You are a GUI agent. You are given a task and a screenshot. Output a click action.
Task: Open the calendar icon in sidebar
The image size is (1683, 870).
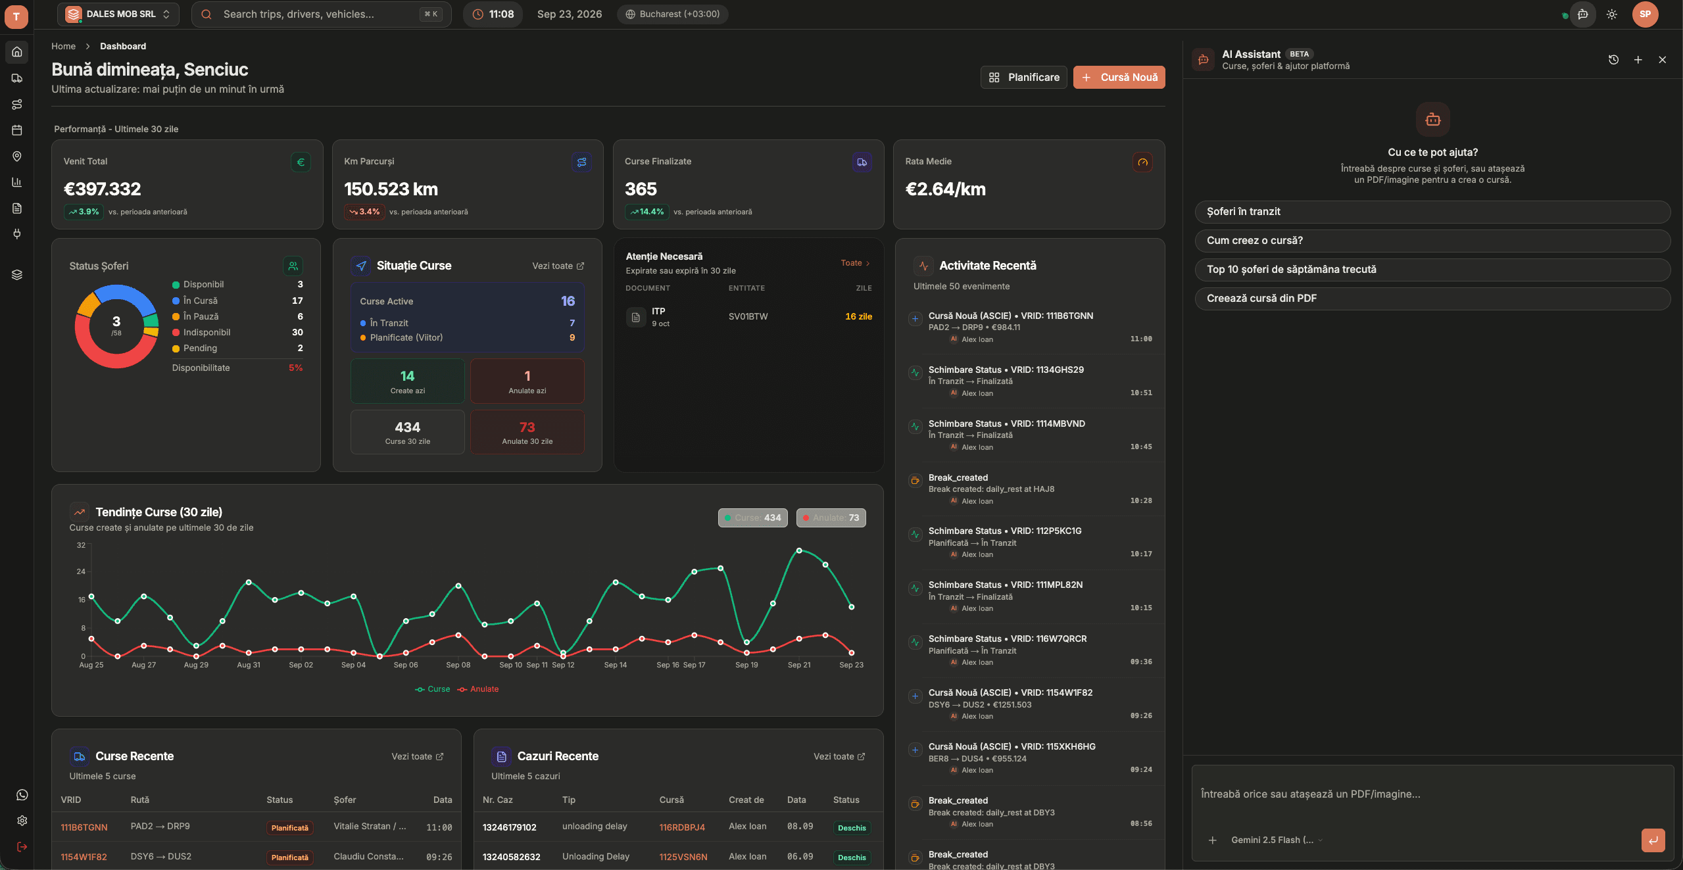pyautogui.click(x=17, y=130)
